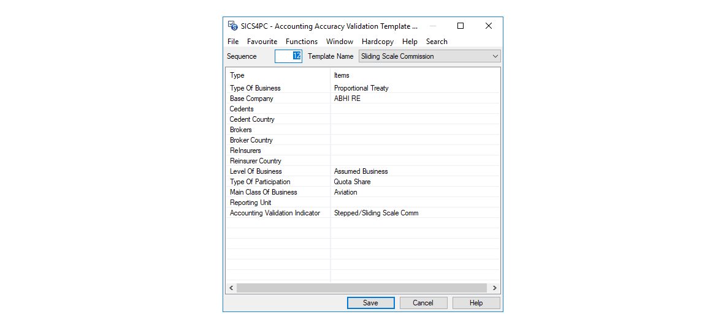Click the ABHI RE value

tap(347, 99)
